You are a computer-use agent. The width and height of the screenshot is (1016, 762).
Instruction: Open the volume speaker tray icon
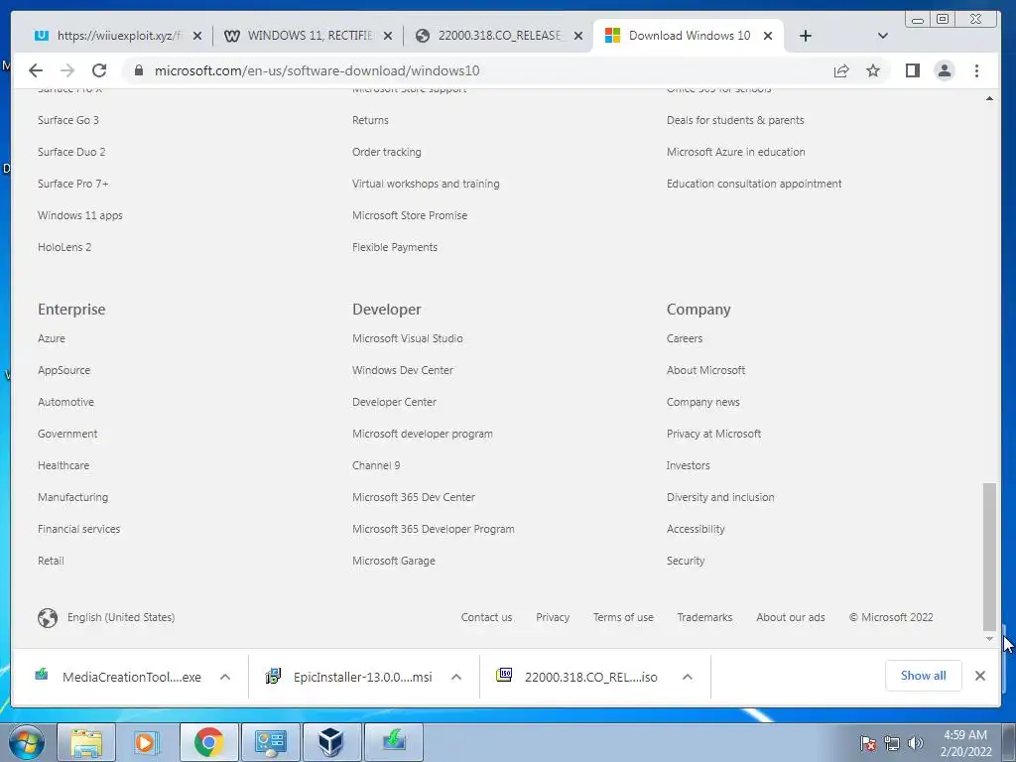(x=916, y=743)
